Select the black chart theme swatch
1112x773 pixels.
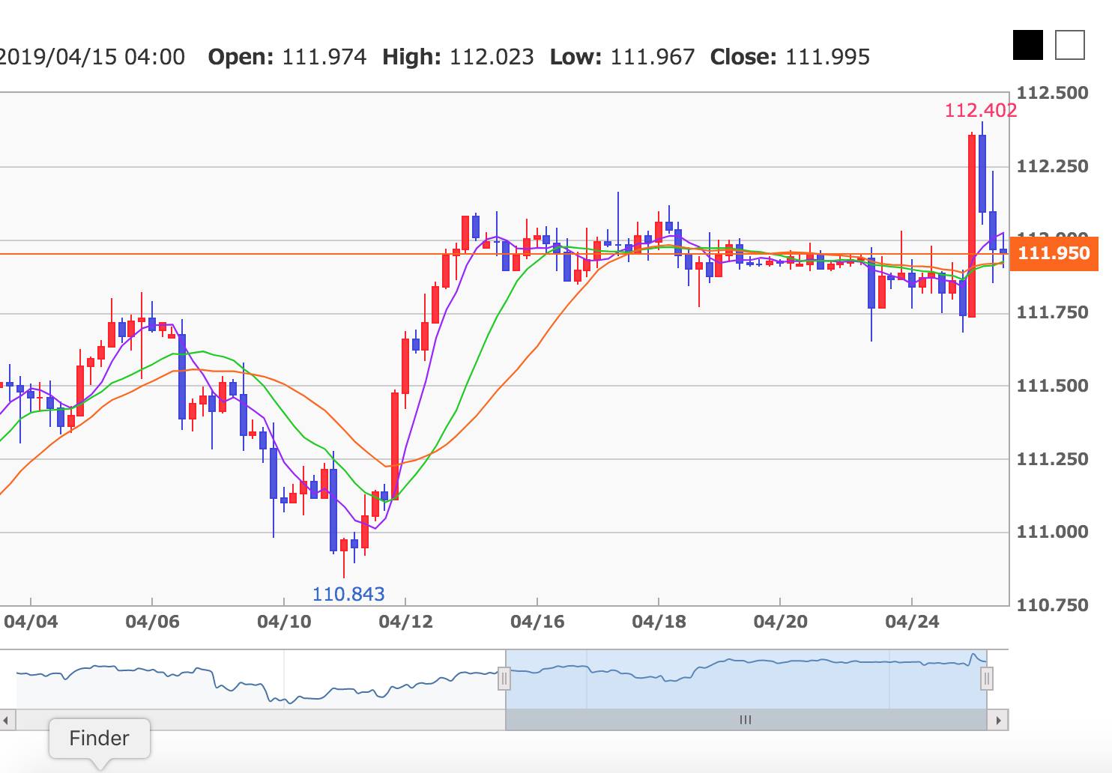1027,45
